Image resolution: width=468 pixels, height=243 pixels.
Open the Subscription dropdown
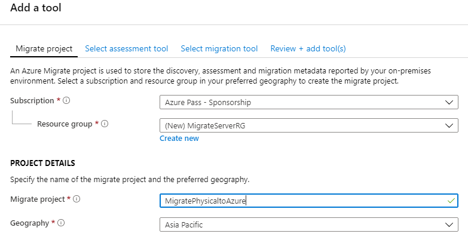click(309, 102)
